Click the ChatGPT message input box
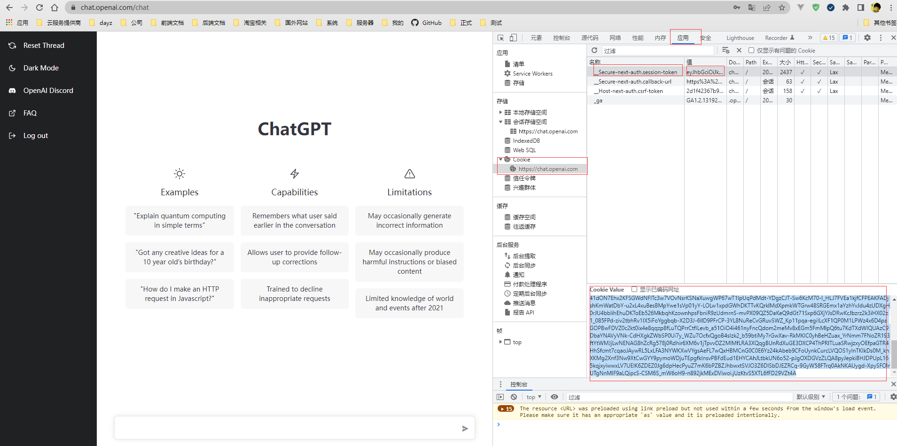The width and height of the screenshot is (897, 446). [287, 428]
